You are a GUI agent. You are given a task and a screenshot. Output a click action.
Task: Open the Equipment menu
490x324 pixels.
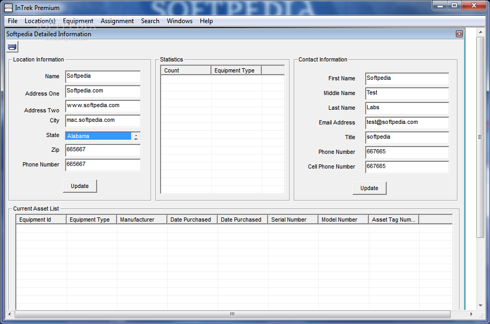[x=78, y=21]
